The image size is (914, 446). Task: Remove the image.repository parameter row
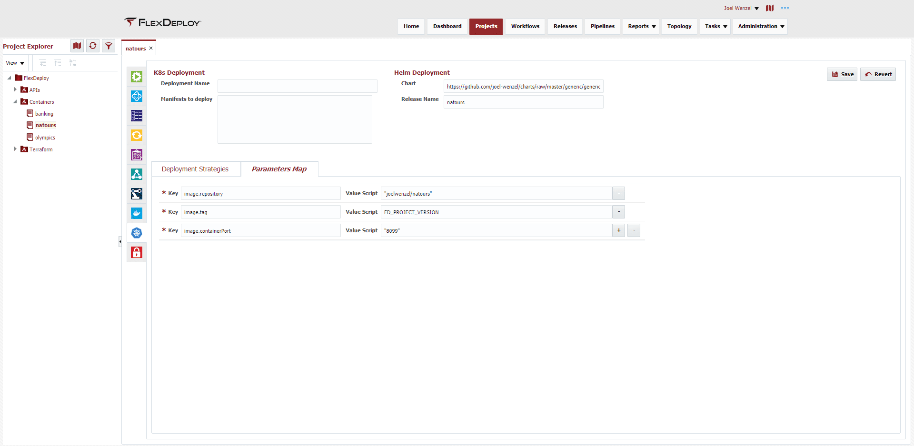point(618,193)
